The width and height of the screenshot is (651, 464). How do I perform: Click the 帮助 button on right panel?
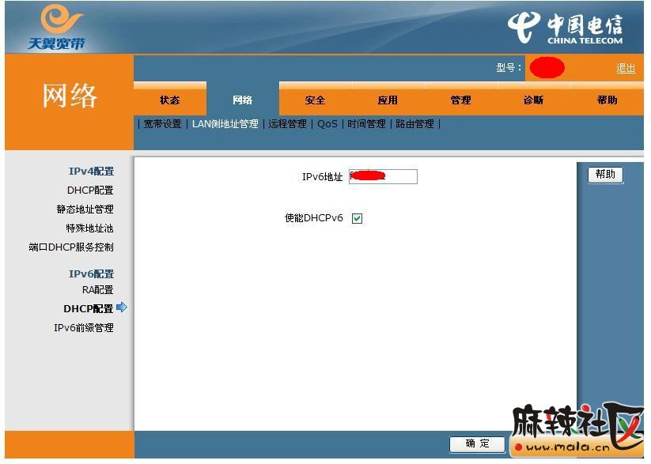coord(605,175)
